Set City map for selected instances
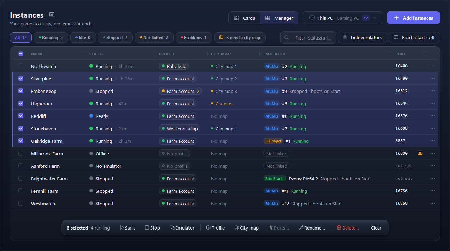450x251 pixels. click(x=247, y=228)
